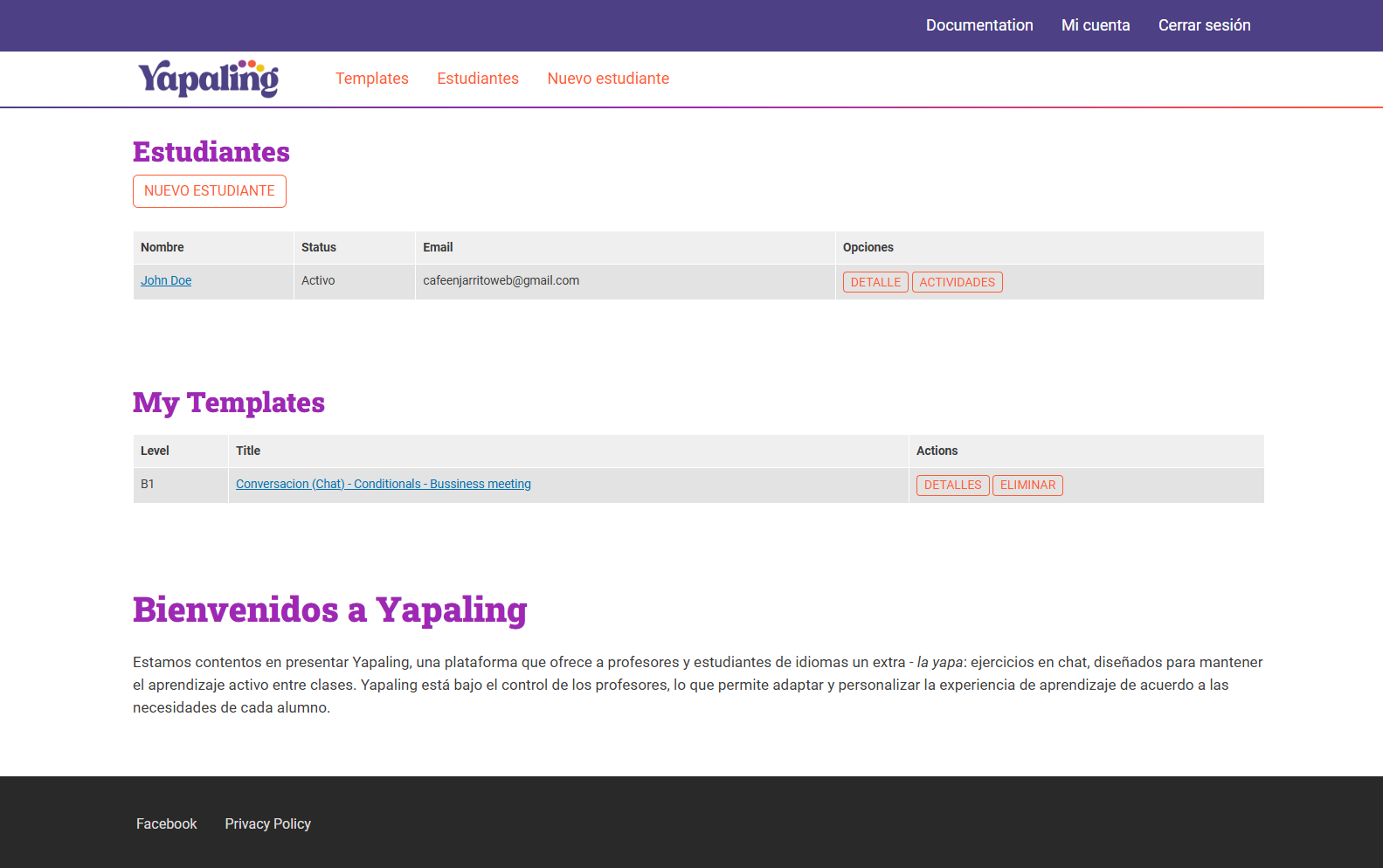Screen dimensions: 1383x868
Task: Log out via Cerrar sesión
Action: (1204, 25)
